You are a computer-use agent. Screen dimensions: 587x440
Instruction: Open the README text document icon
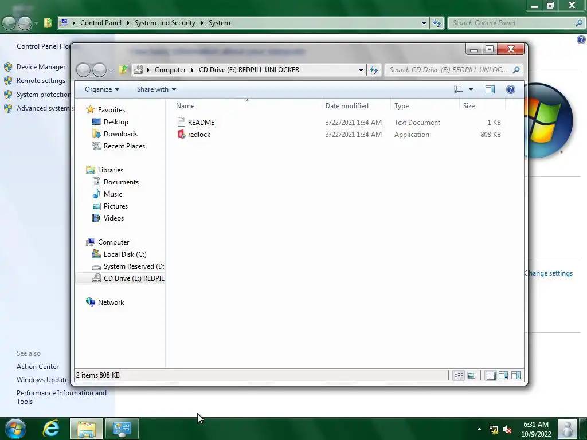click(181, 123)
